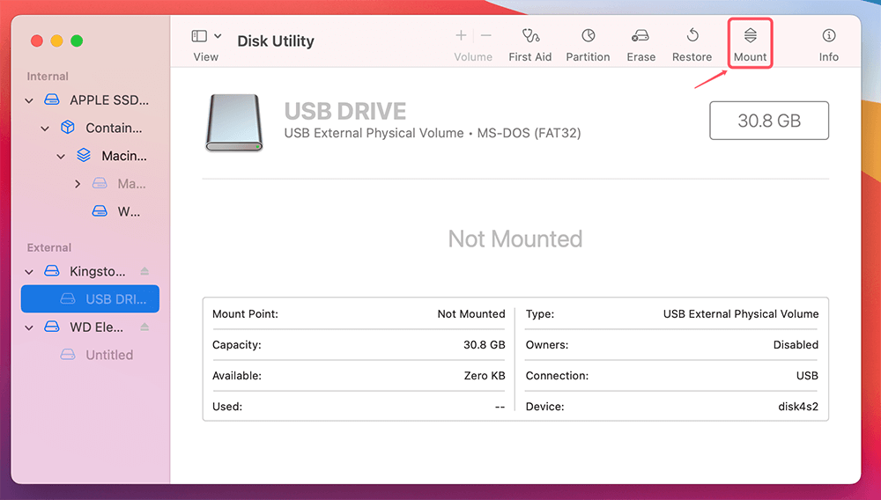Screen dimensions: 881x500
Task: Collapse the Container tree item
Action: [45, 129]
